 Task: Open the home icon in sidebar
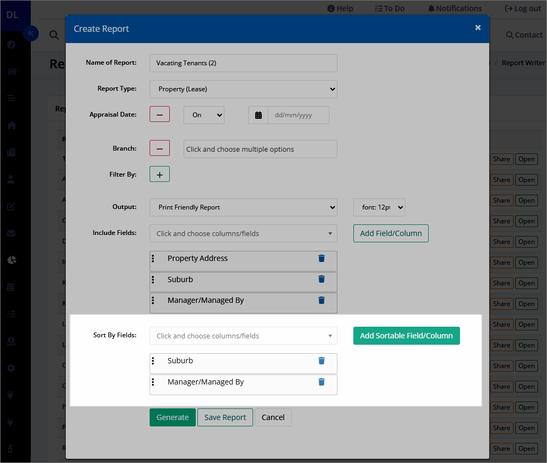(12, 125)
